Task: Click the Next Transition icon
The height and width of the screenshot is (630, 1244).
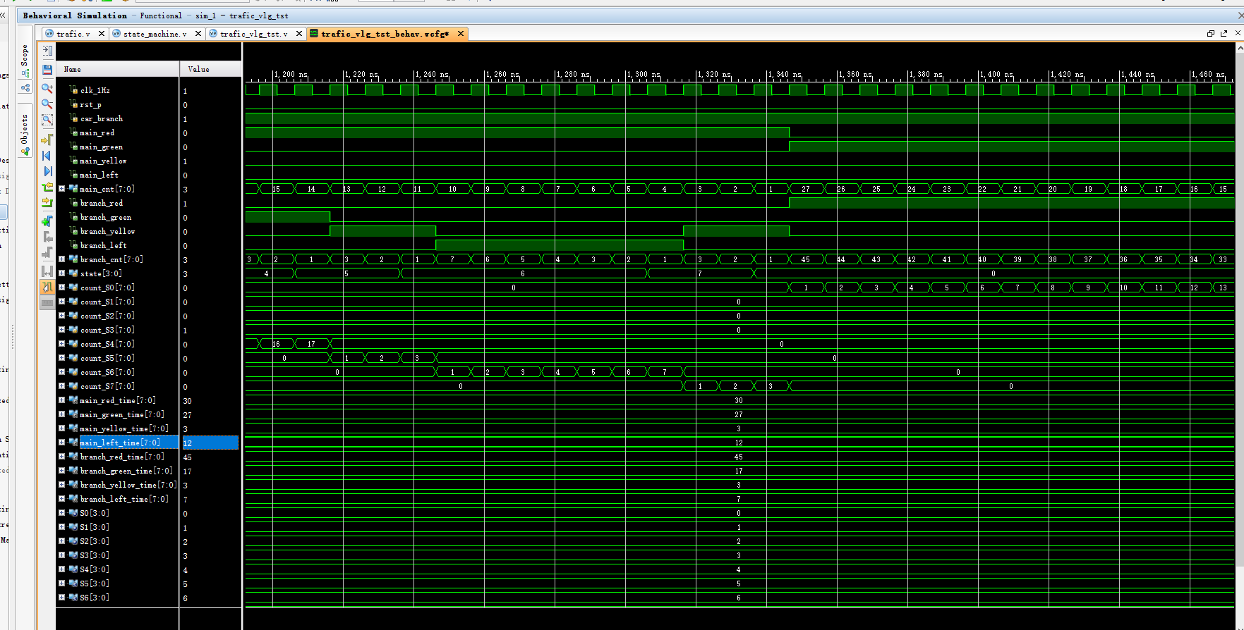Action: coord(47,204)
